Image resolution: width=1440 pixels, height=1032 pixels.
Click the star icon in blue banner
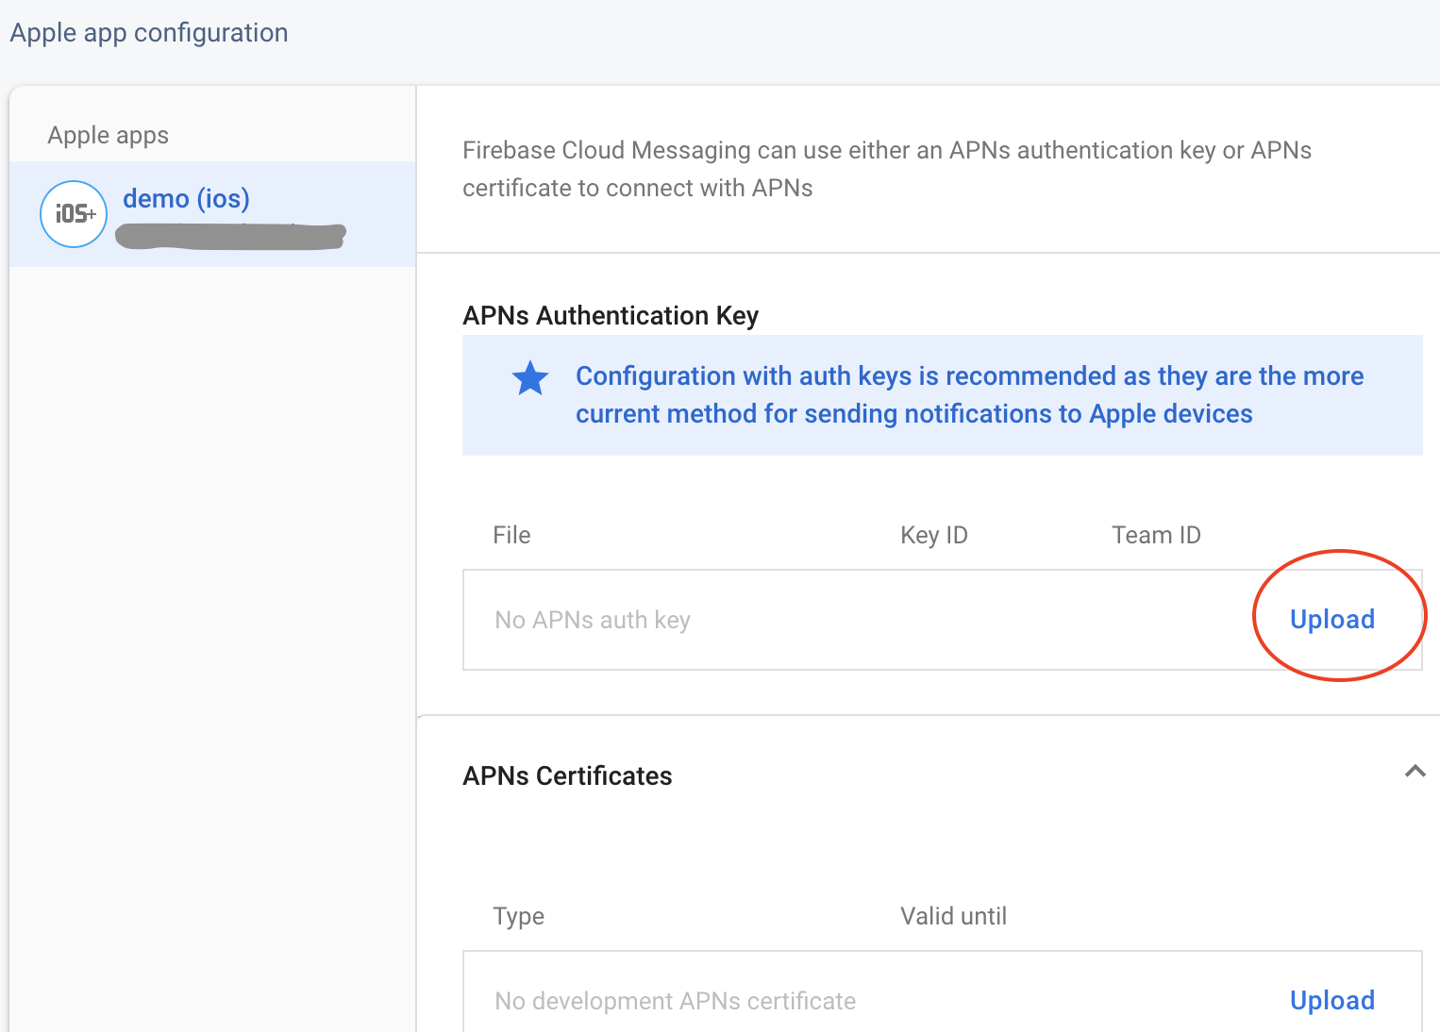click(x=529, y=377)
